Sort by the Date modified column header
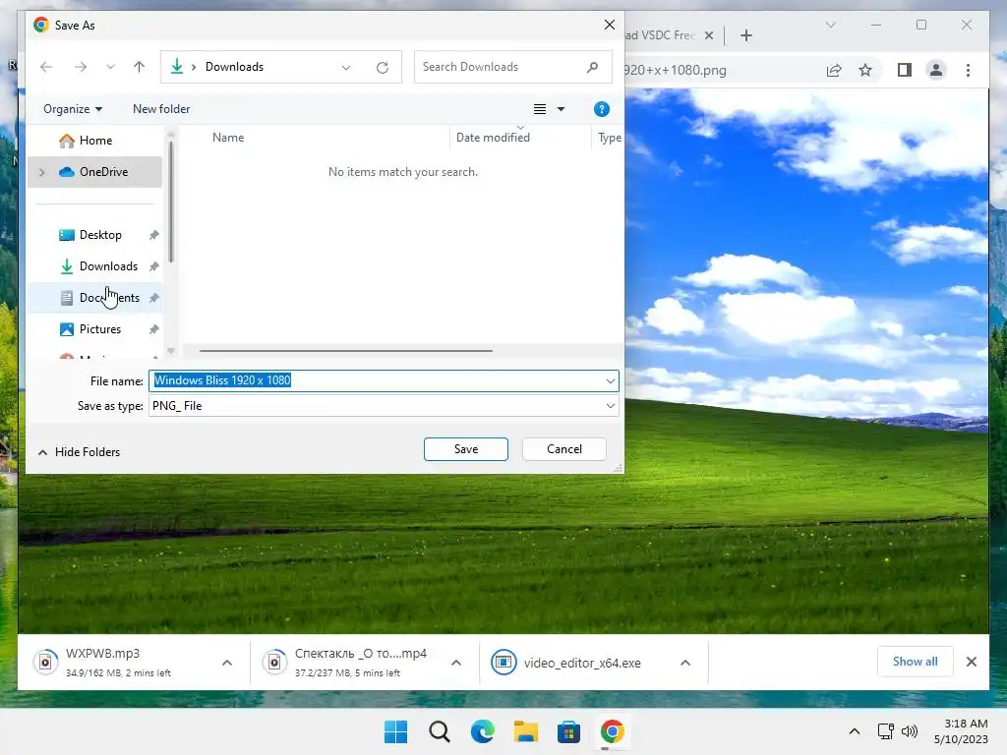1007x755 pixels. tap(494, 138)
